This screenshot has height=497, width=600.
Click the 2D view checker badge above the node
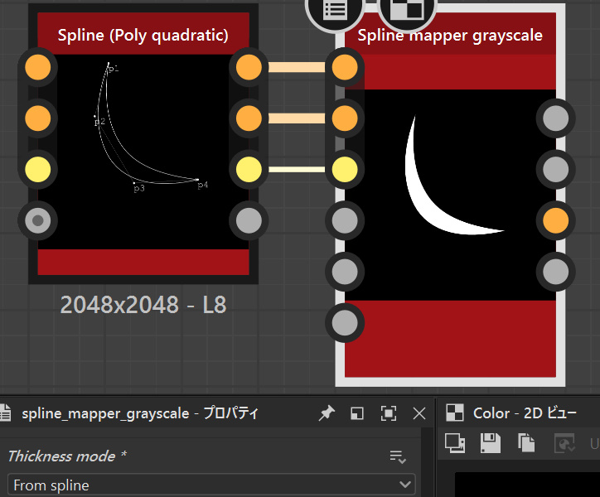407,10
